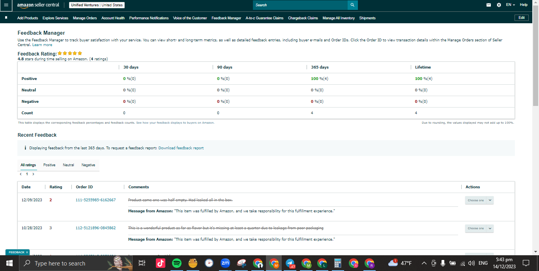Click the Windows Type here to search box
The image size is (539, 271).
pyautogui.click(x=76, y=263)
